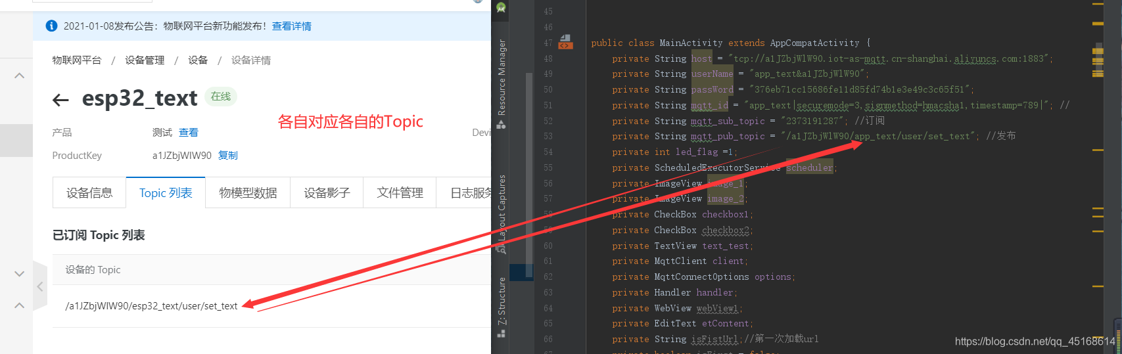Switch to the 设备信息 tab
The width and height of the screenshot is (1122, 354).
click(89, 192)
